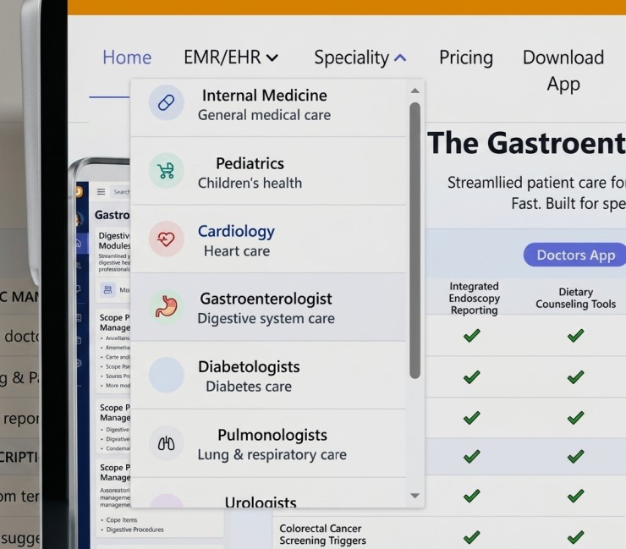The height and width of the screenshot is (549, 626).
Task: Collapse the Speciality dropdown
Action: (360, 58)
